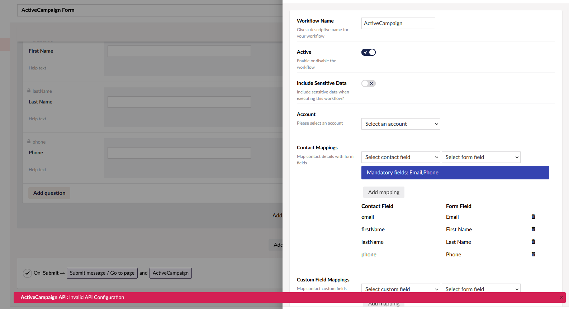Dismiss the Invalid API Configuration error banner
Image resolution: width=569 pixels, height=309 pixels.
561,298
